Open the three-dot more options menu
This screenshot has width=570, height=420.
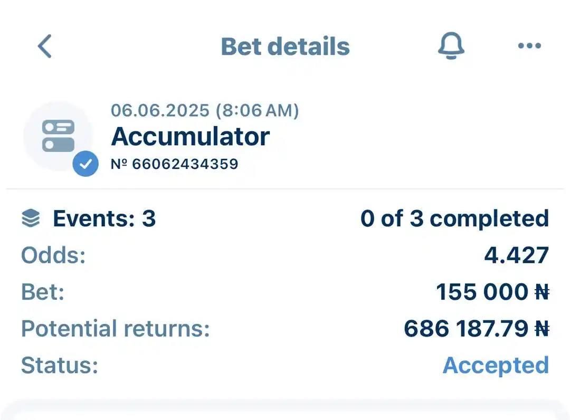tap(529, 46)
